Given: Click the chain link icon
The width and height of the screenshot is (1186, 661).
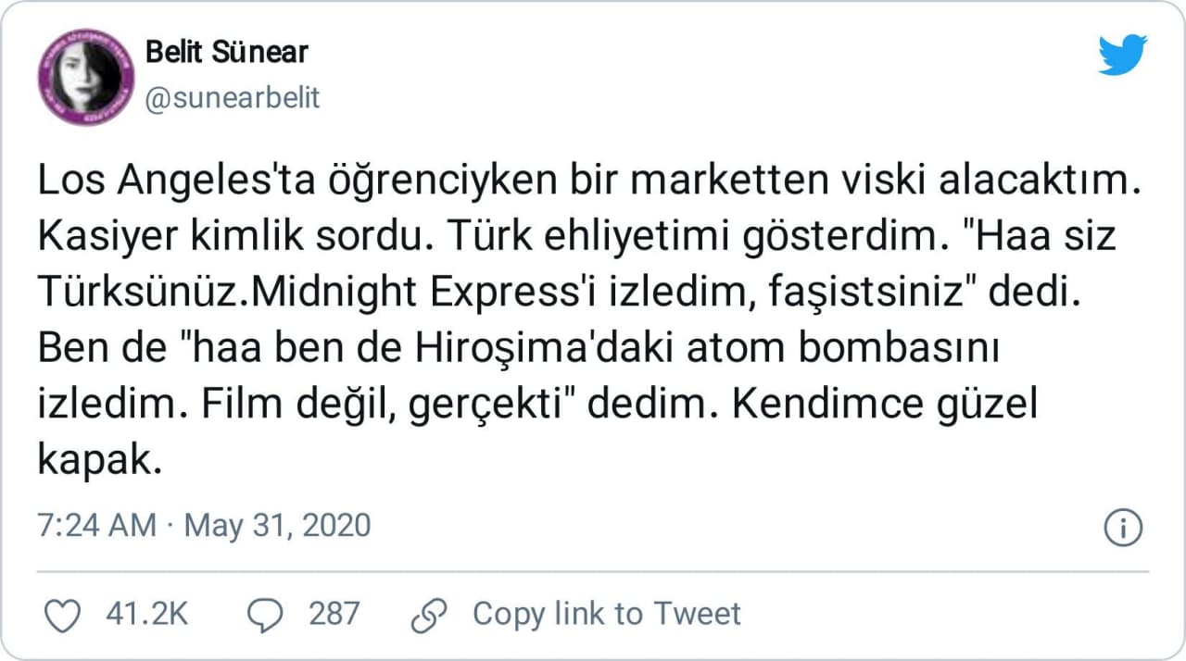Looking at the screenshot, I should [429, 614].
